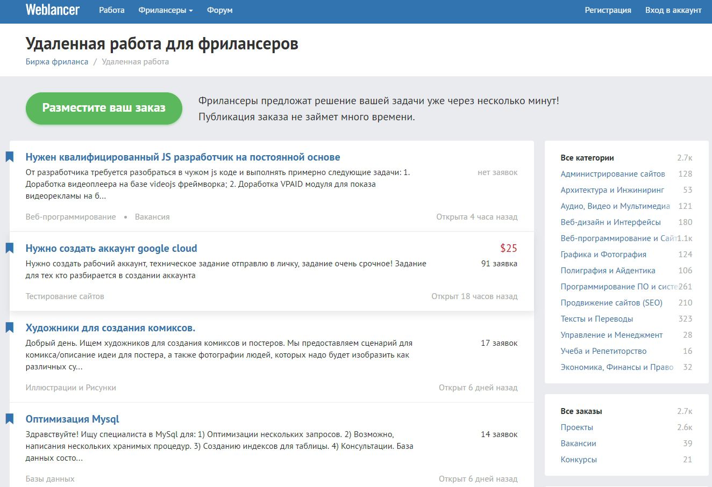Open Экономика, Финансы и Право category
The height and width of the screenshot is (487, 712).
pos(617,367)
